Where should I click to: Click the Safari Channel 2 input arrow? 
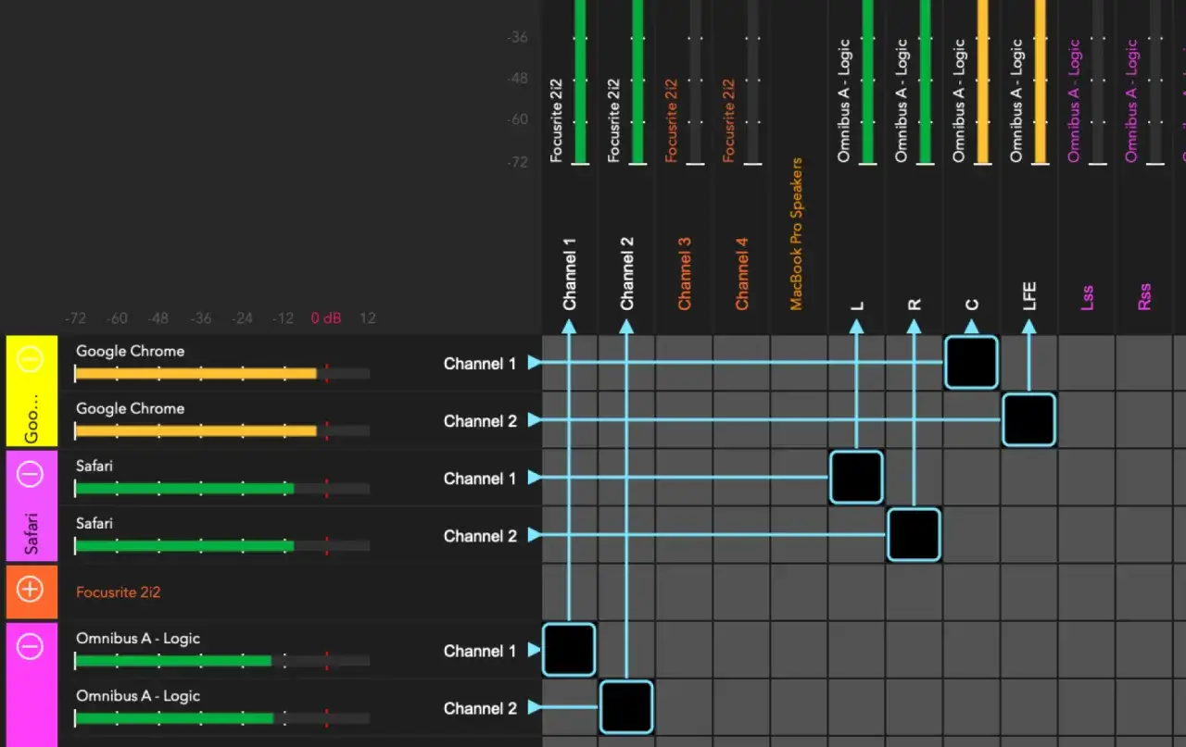[534, 535]
